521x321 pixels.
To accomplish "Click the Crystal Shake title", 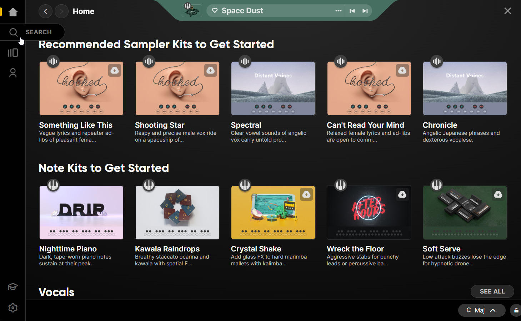I will coord(256,249).
